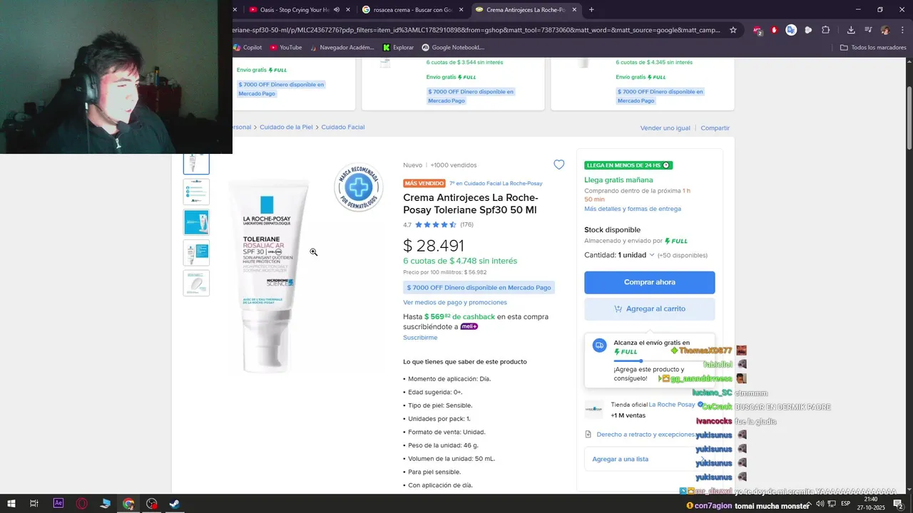Screen dimensions: 913x513
Task: Open the YouTube bookmark
Action: click(x=285, y=48)
